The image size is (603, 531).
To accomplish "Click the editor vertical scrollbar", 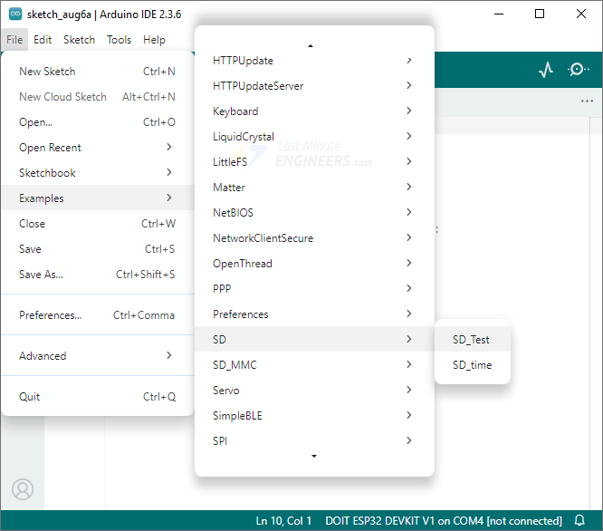I will pos(596,314).
